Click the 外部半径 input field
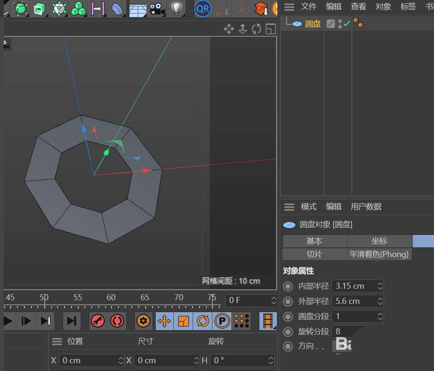This screenshot has width=434, height=371. point(353,301)
